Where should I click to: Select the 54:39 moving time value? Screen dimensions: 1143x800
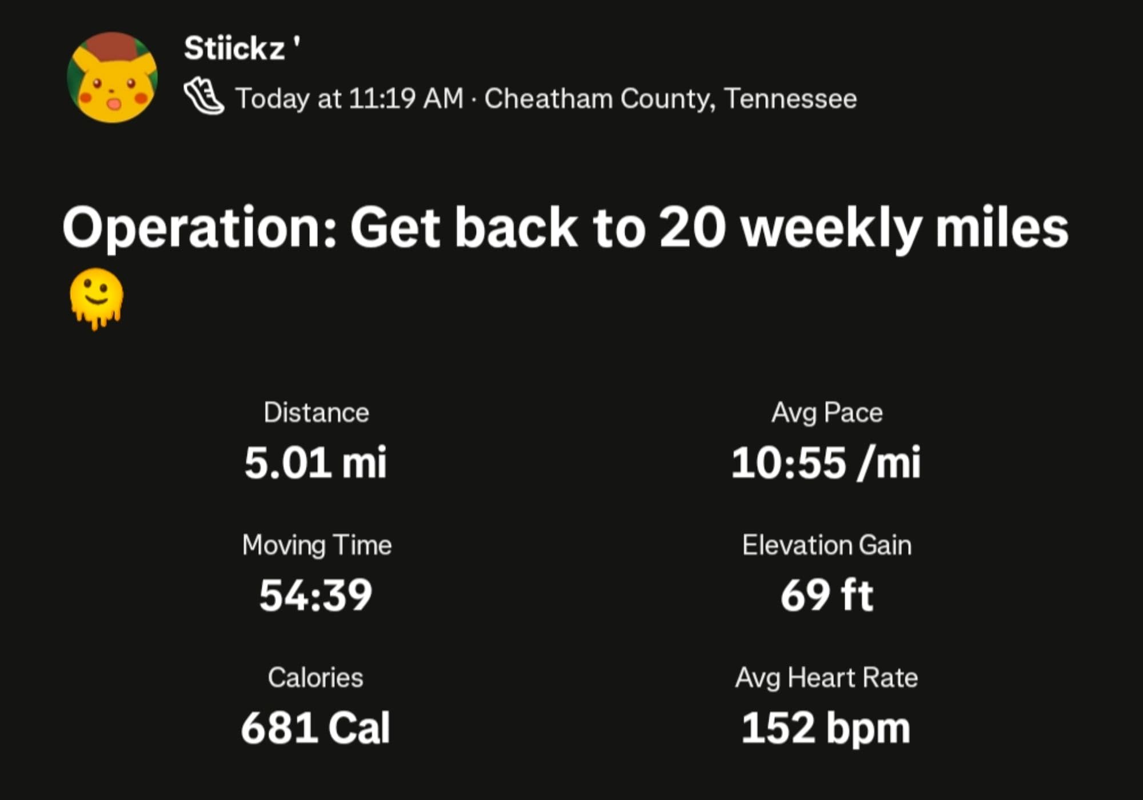[315, 595]
